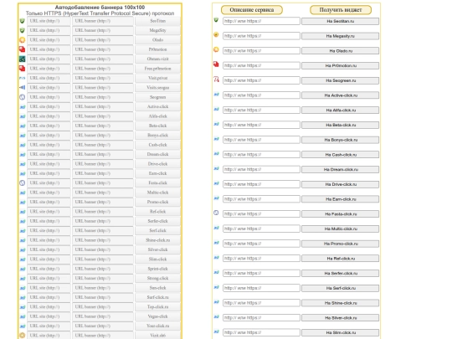Screen dimensions: 452x339
Task: Click the На Shine-click.ru button
Action: (340, 303)
